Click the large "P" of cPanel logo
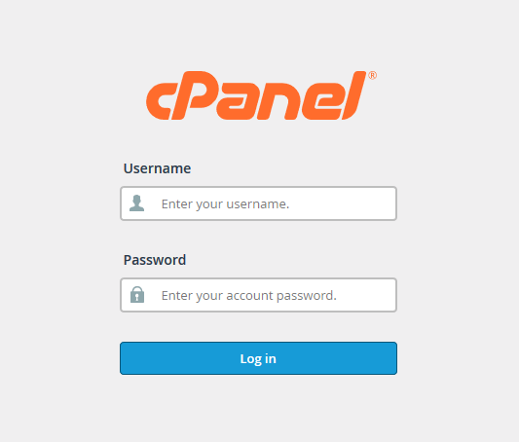 (194, 95)
